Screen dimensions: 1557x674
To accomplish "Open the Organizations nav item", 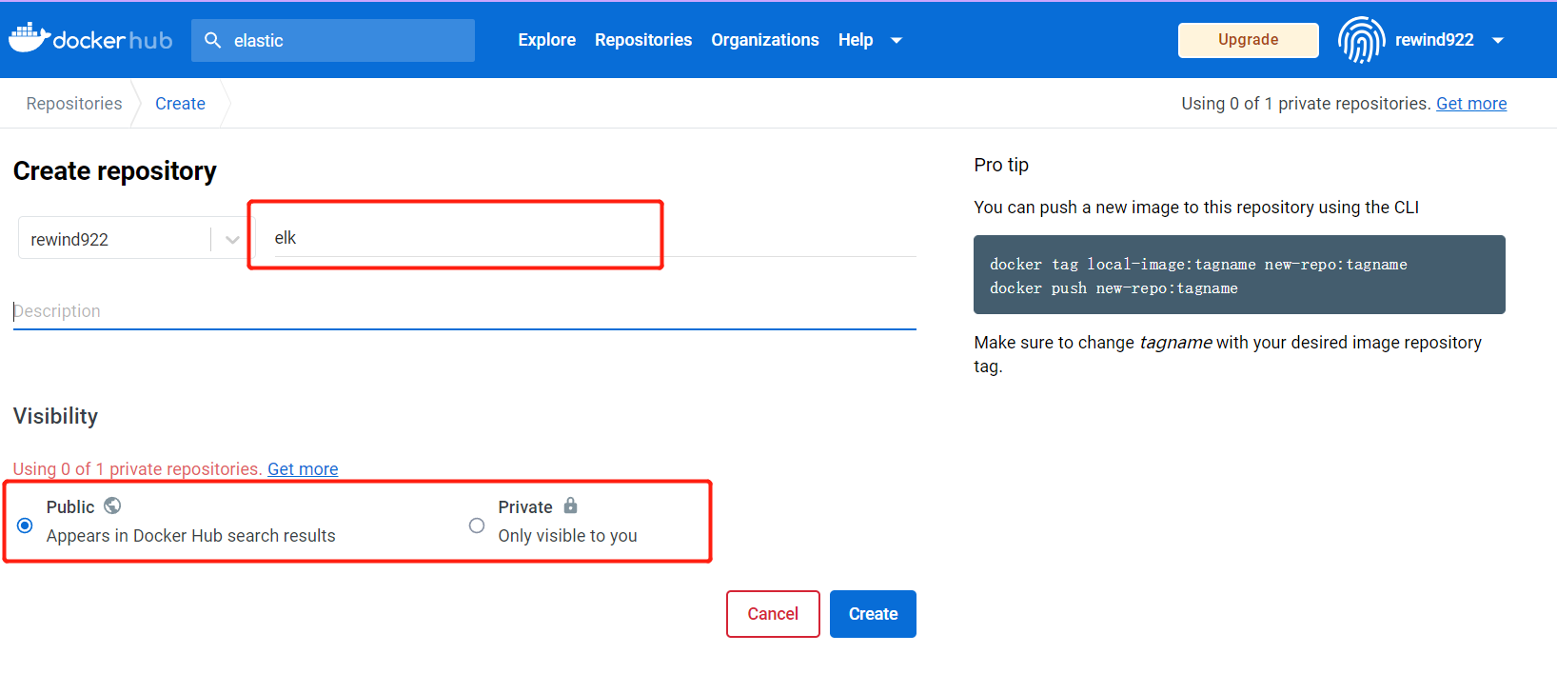I will [x=765, y=40].
